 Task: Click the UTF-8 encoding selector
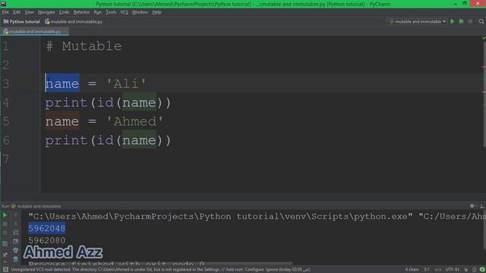click(x=453, y=270)
